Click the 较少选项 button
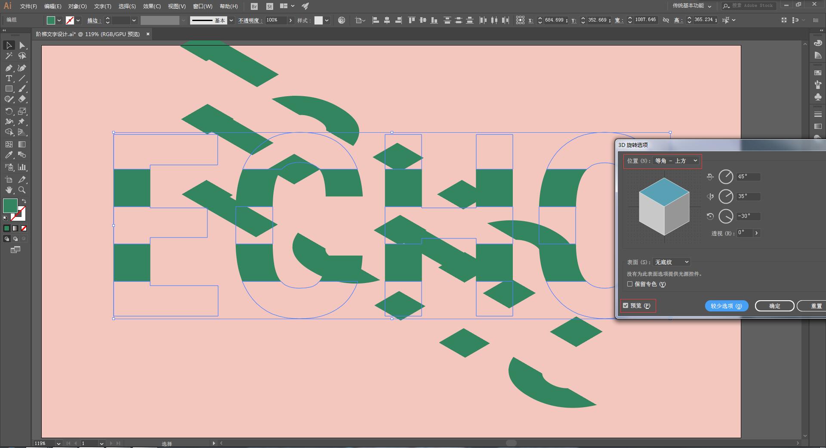826x448 pixels. click(x=727, y=306)
